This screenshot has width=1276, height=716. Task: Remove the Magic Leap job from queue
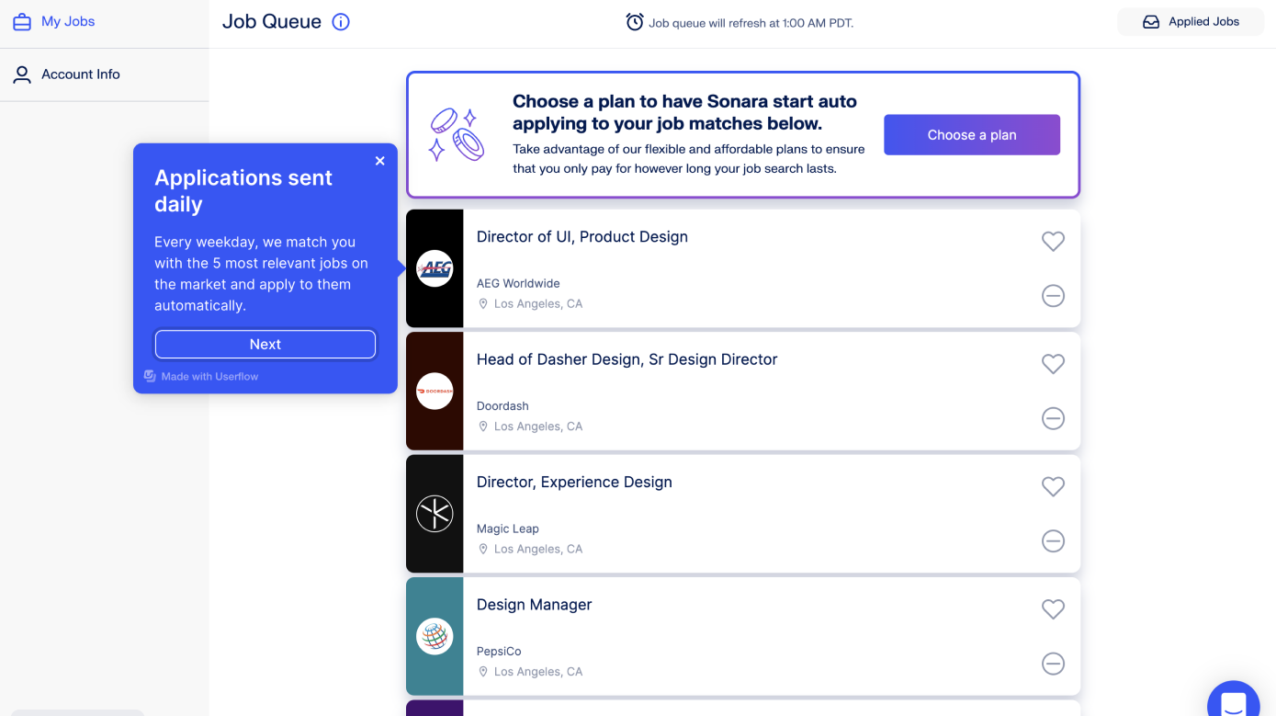(1053, 541)
